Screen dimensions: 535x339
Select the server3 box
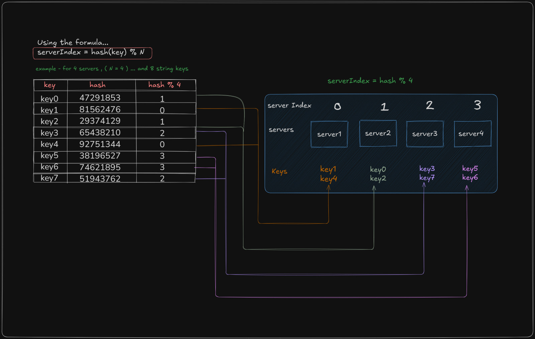coord(425,134)
